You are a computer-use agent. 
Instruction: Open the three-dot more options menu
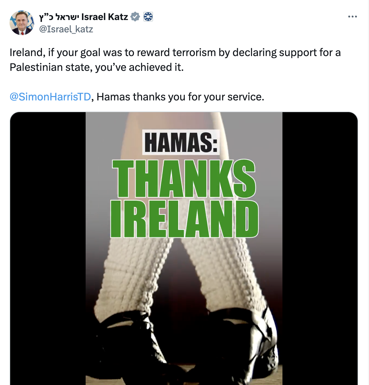(x=352, y=17)
